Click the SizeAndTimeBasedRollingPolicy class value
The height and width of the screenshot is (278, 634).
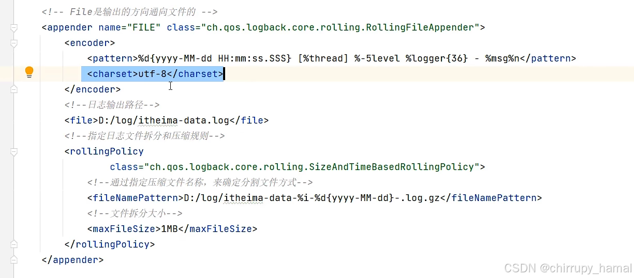312,167
